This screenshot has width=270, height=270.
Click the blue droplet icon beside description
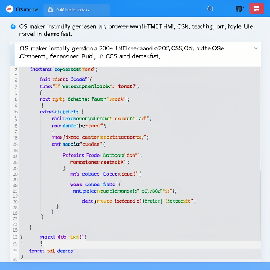(x=13, y=26)
